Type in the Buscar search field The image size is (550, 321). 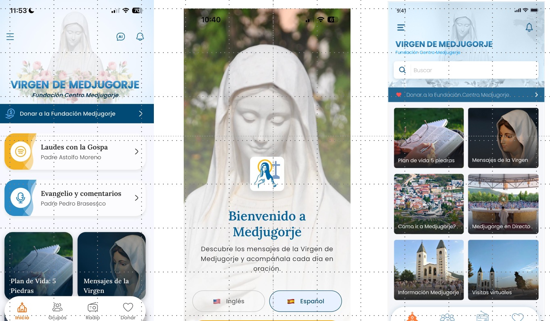472,70
